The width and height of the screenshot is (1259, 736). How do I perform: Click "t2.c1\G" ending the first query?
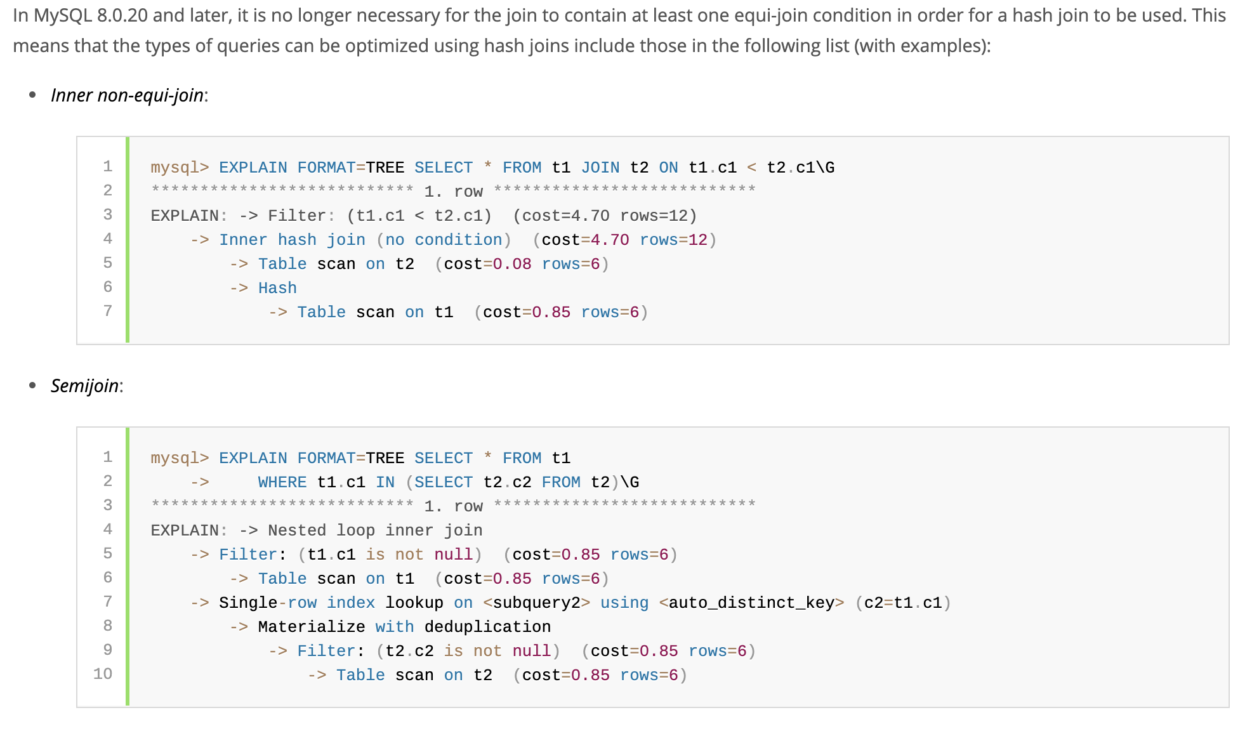coord(800,168)
